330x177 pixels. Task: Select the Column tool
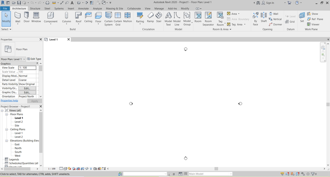point(66,18)
